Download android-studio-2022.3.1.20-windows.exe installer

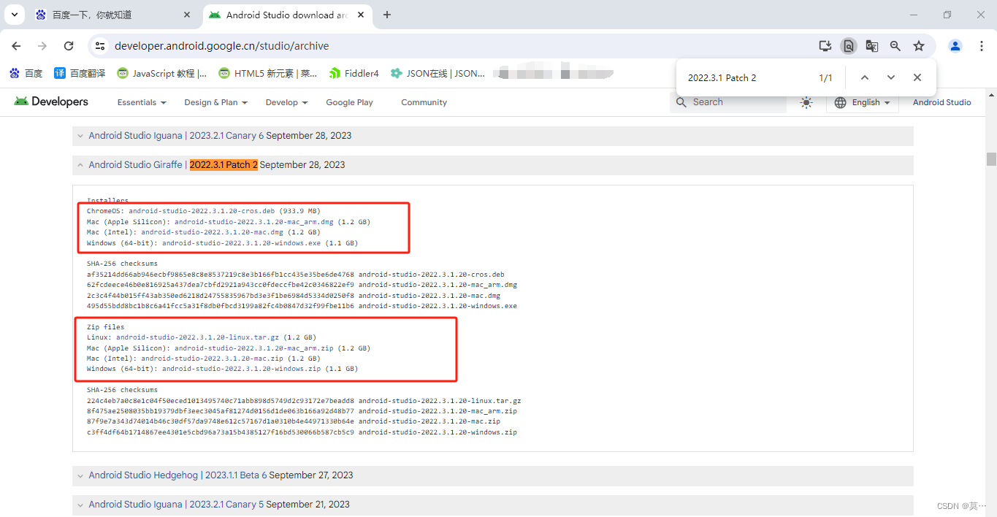coord(241,243)
